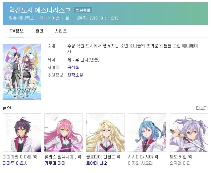The height and width of the screenshot is (173, 211).
Task: Switch to the 출연 tab
Action: coord(39,31)
